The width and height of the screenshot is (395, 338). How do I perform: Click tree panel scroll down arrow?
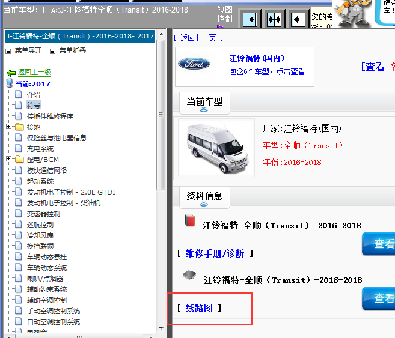[x=161, y=328]
